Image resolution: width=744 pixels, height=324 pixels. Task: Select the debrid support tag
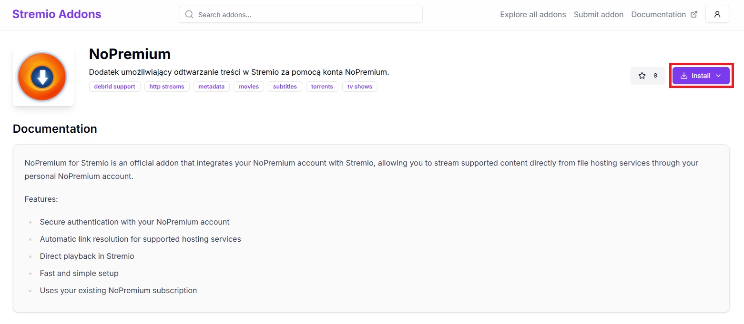[115, 87]
